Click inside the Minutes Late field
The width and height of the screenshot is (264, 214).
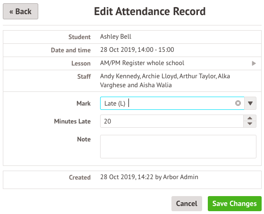[x=172, y=121]
